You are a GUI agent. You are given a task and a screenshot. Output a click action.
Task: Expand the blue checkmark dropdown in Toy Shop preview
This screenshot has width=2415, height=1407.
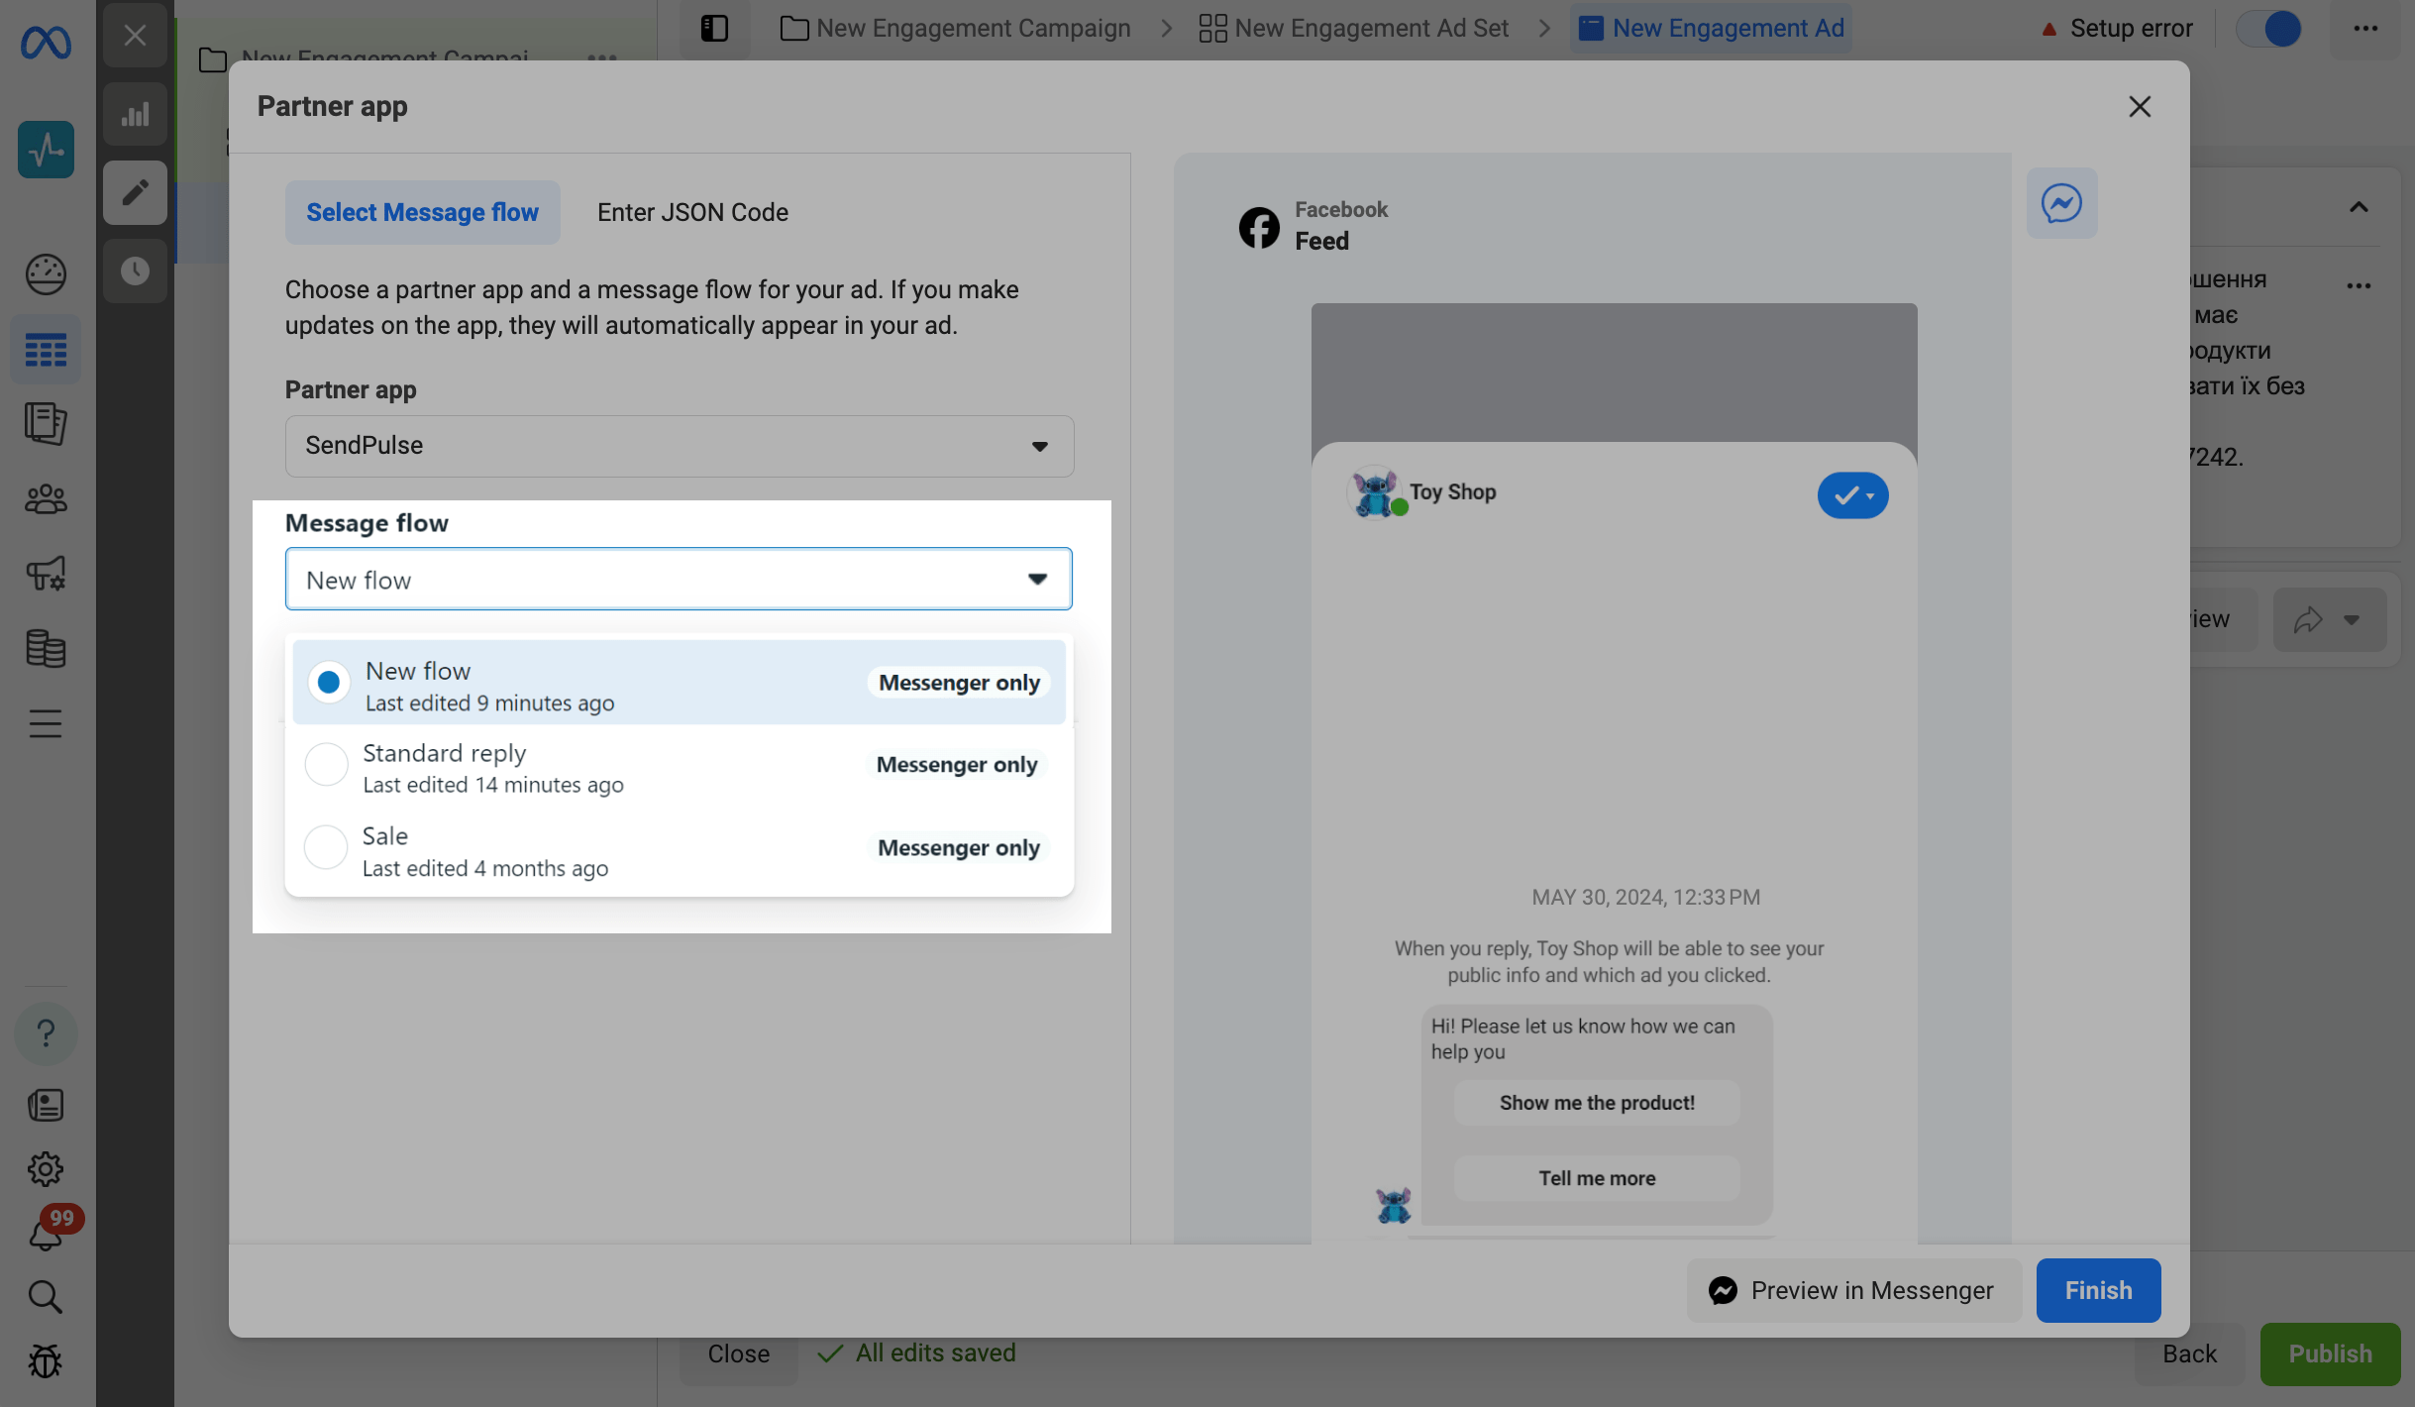(1852, 495)
